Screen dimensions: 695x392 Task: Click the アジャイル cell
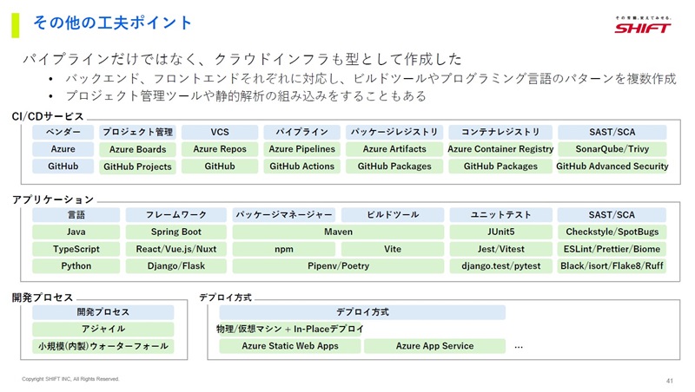tap(103, 330)
